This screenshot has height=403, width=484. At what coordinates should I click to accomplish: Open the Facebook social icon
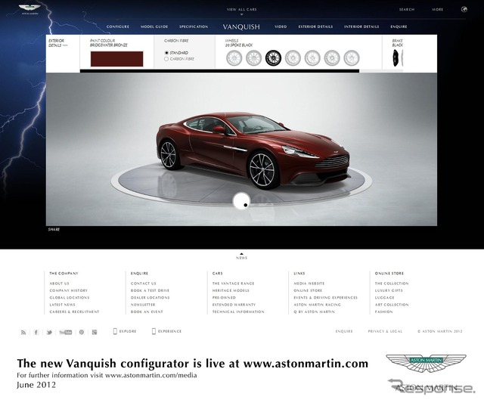pyautogui.click(x=36, y=332)
